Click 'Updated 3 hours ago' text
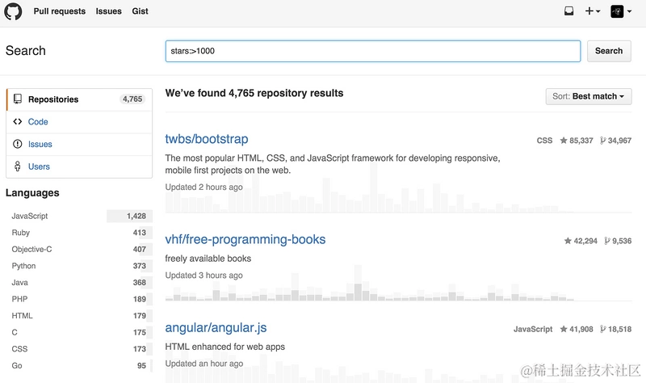 (204, 276)
